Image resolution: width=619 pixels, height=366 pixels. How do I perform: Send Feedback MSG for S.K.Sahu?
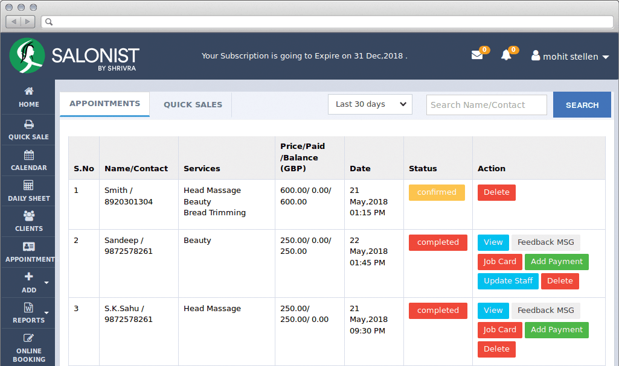point(545,311)
